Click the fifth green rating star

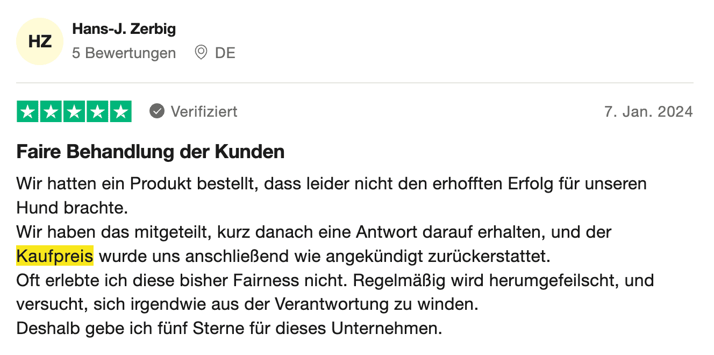click(120, 111)
